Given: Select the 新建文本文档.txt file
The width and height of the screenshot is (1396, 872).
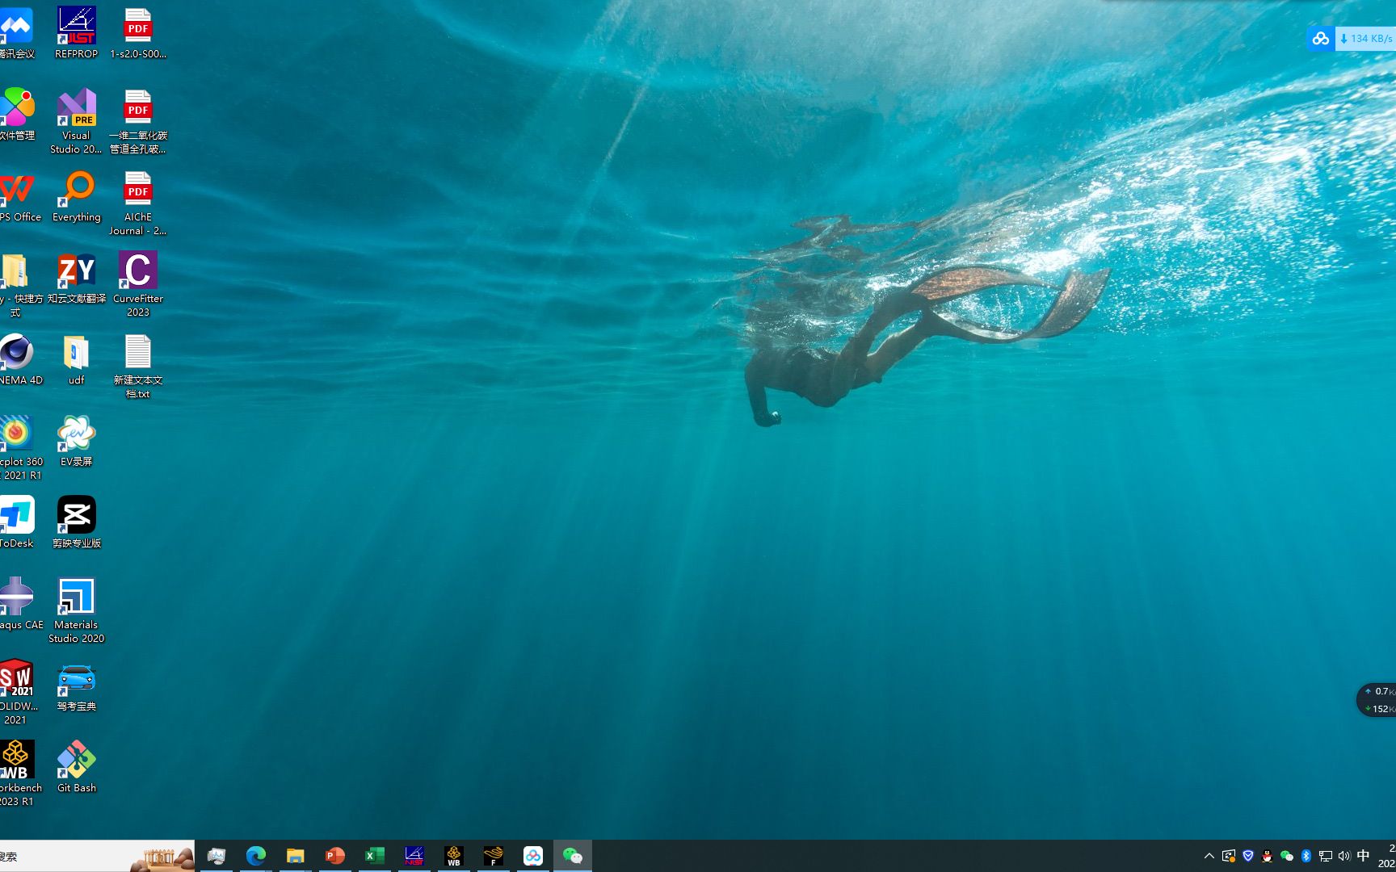Looking at the screenshot, I should [138, 366].
